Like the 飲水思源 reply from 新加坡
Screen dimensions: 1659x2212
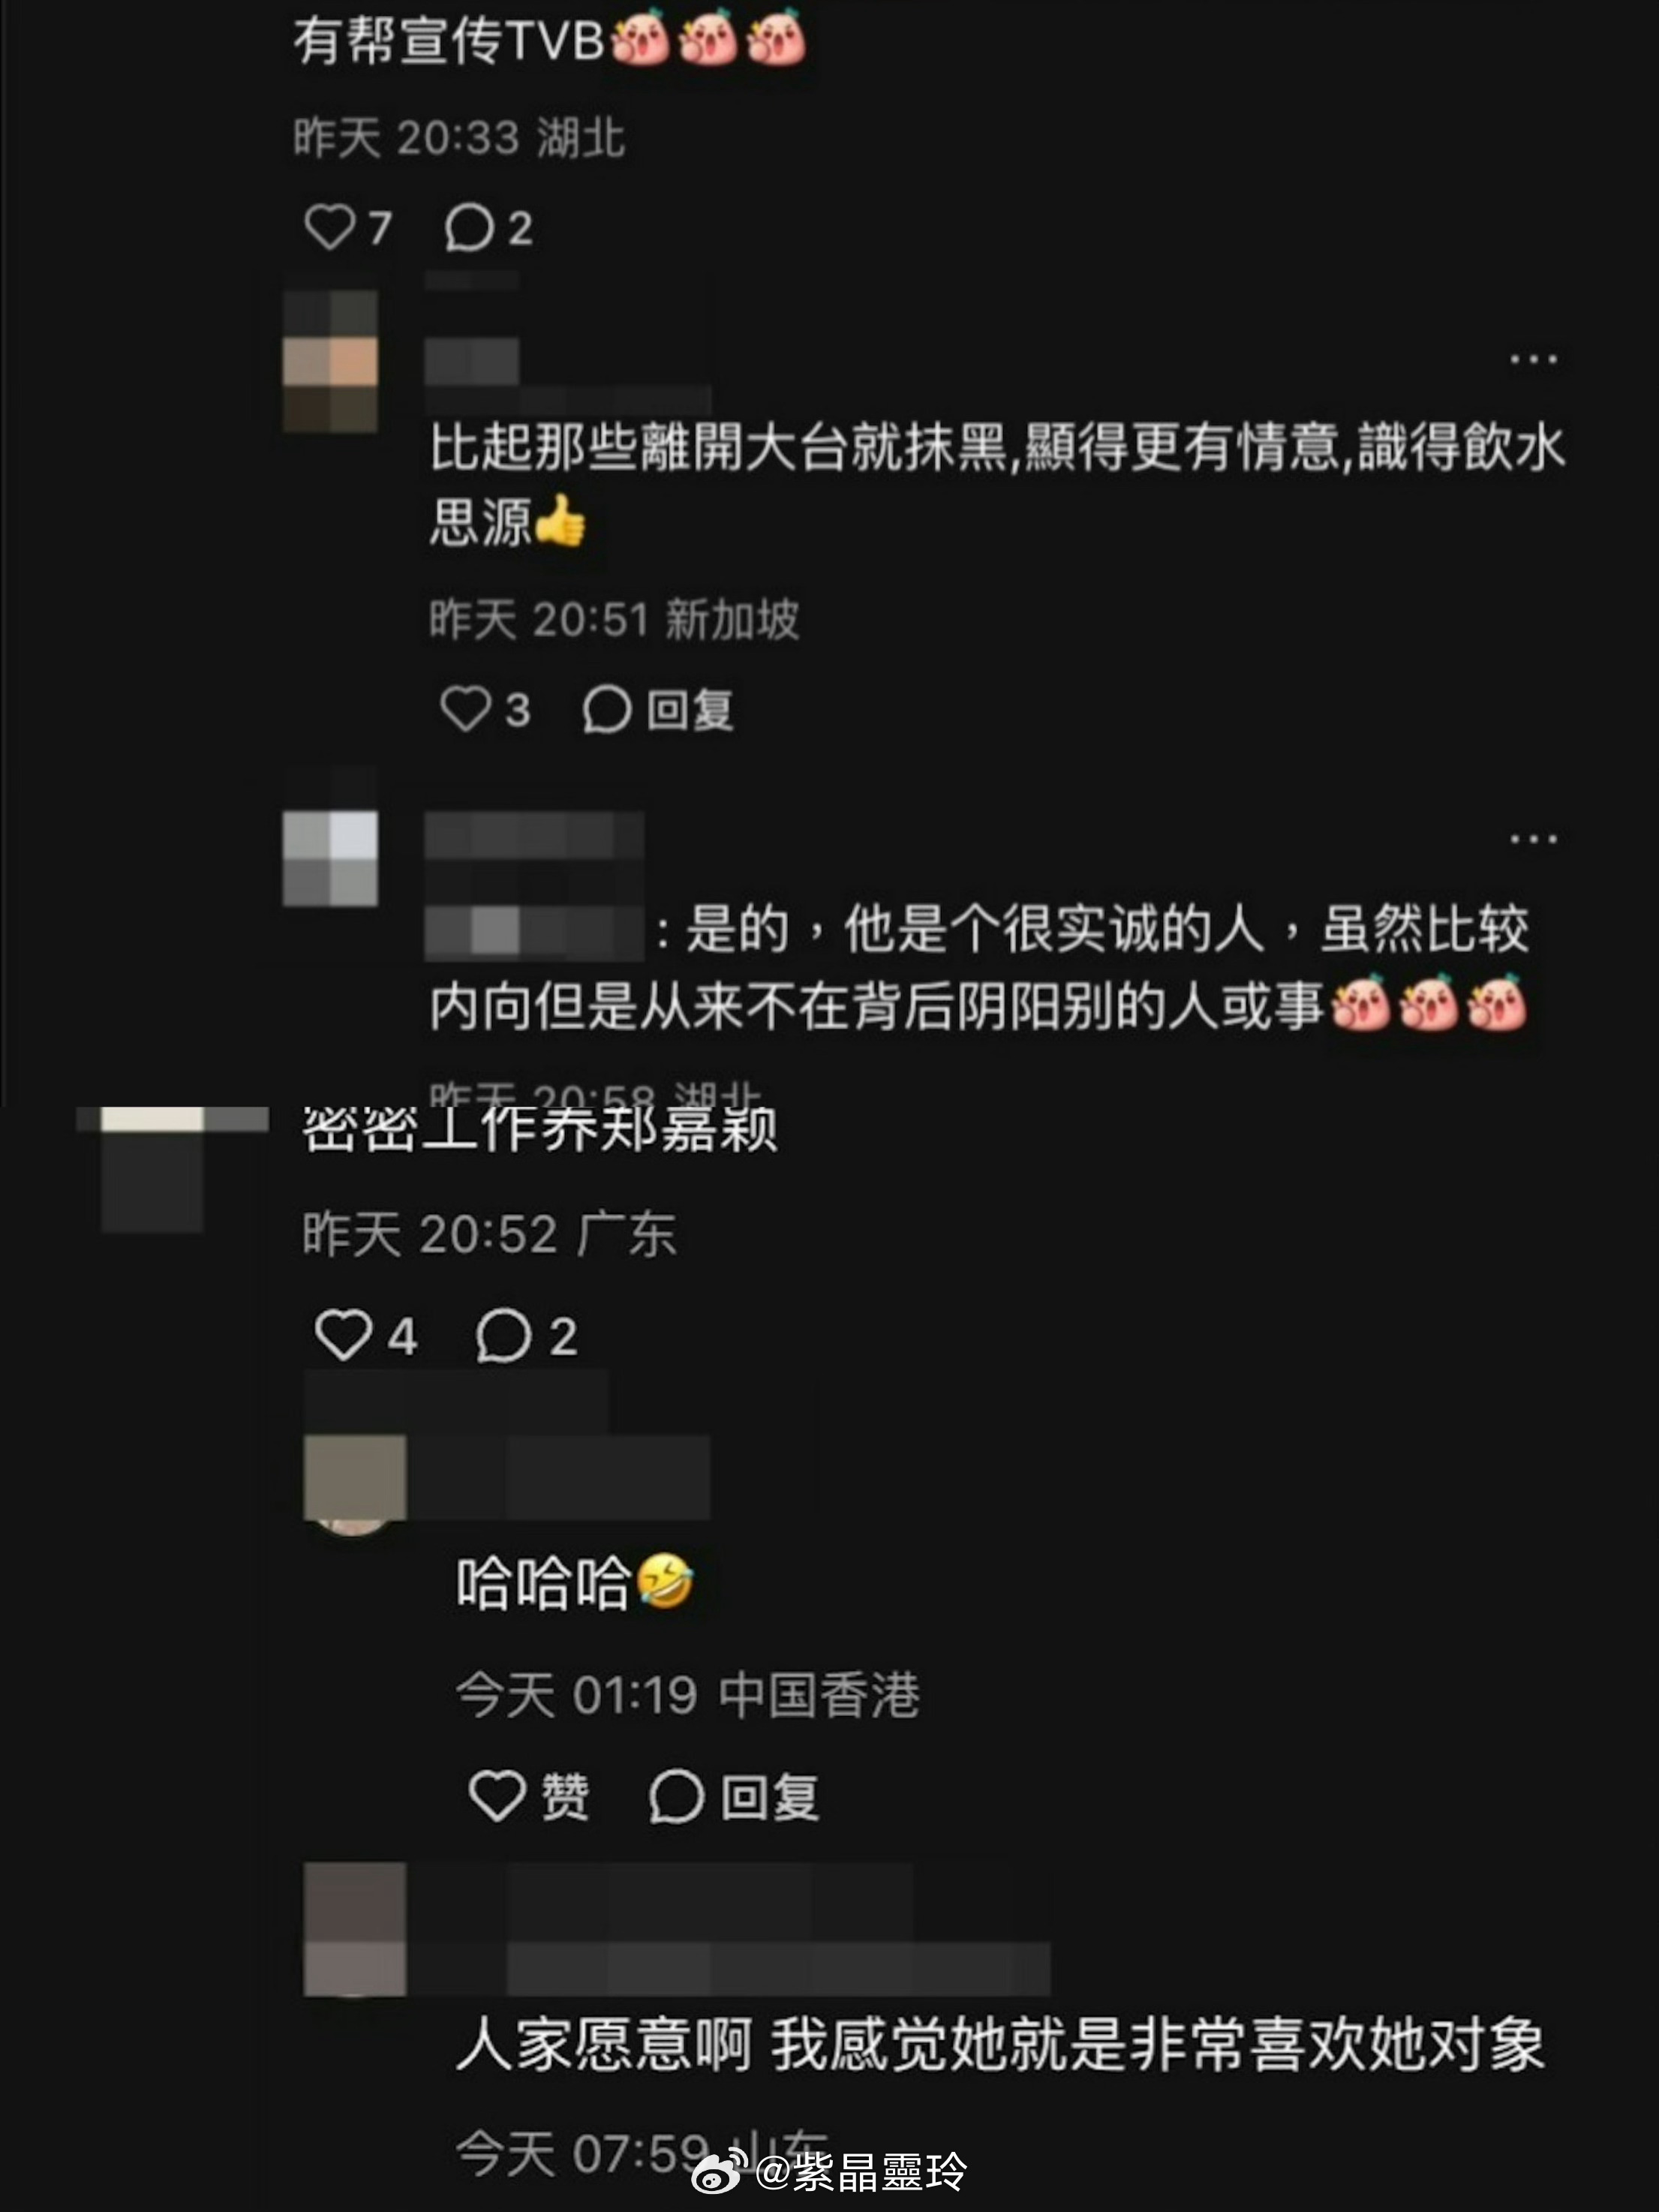tap(485, 710)
